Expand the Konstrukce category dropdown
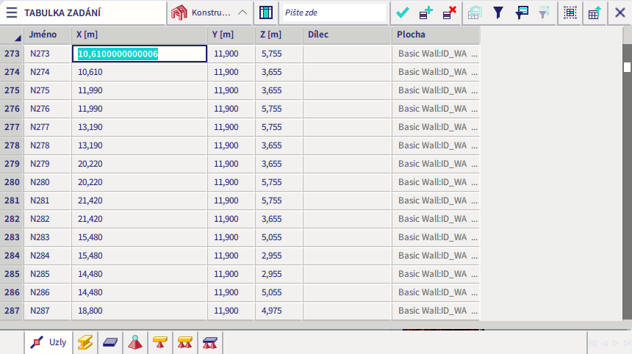The image size is (632, 354). pyautogui.click(x=210, y=12)
